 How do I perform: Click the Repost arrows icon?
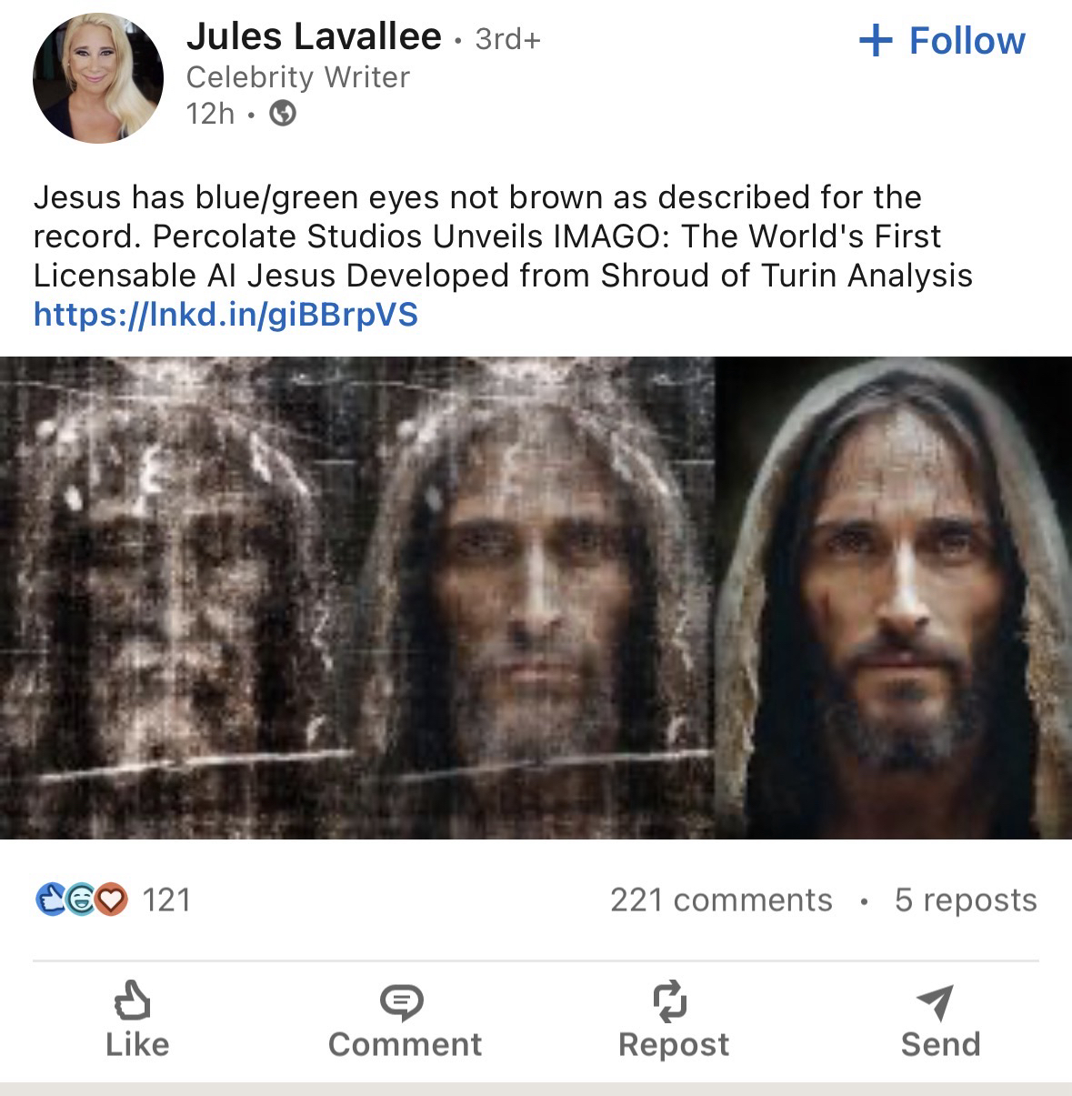pyautogui.click(x=670, y=1000)
